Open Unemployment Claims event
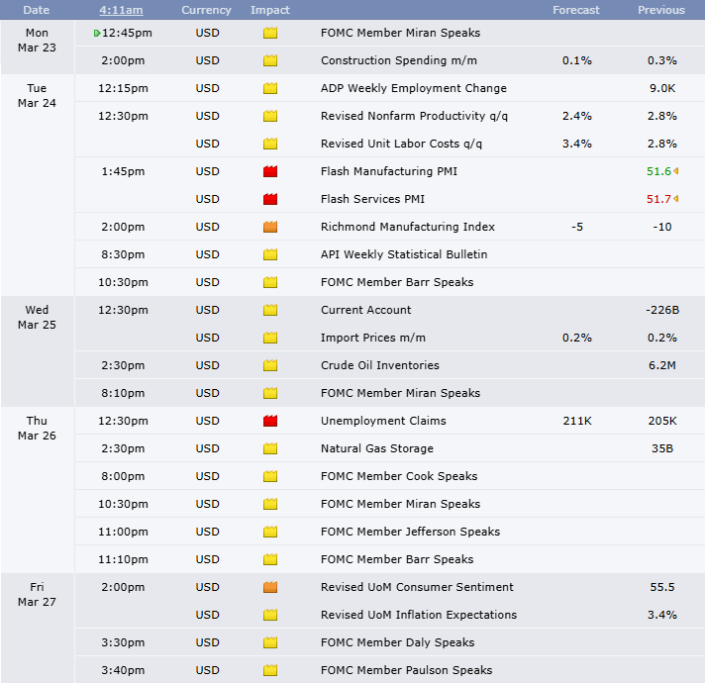The image size is (705, 683). 383,421
